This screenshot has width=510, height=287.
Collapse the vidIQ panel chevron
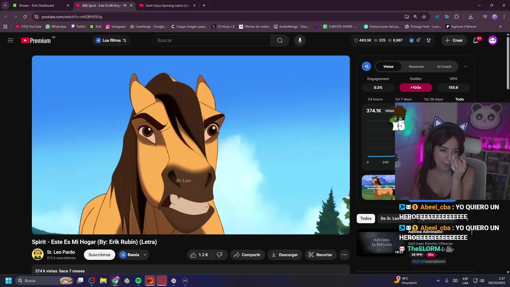point(465,67)
